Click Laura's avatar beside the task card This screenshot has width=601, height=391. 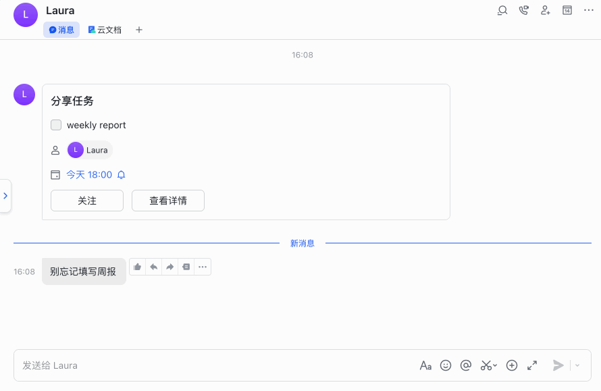(x=24, y=95)
